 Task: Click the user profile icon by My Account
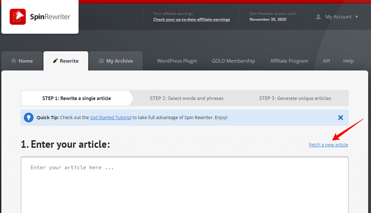[318, 17]
